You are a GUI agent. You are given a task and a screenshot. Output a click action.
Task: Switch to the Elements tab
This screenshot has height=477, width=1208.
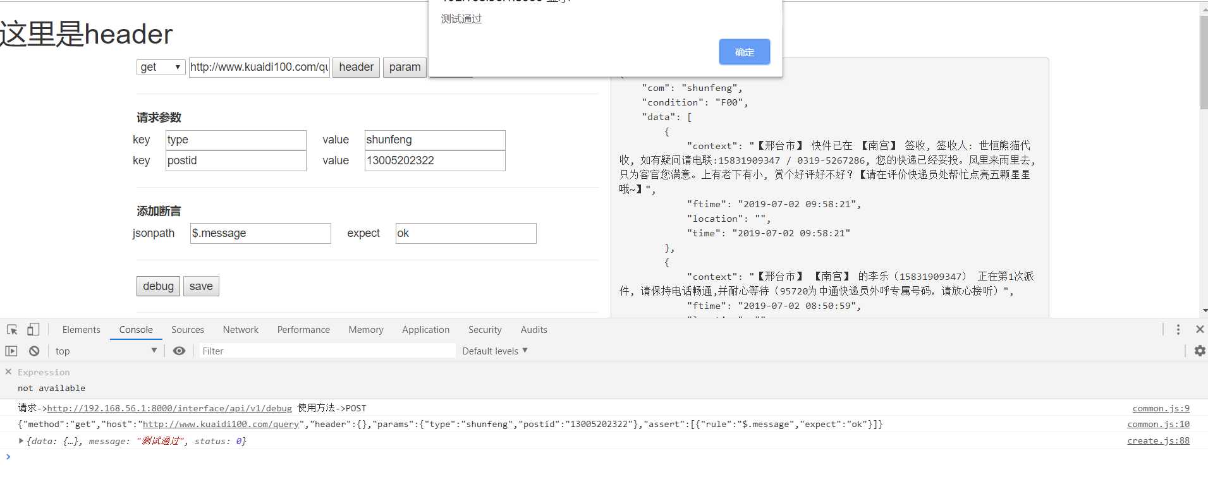[81, 330]
